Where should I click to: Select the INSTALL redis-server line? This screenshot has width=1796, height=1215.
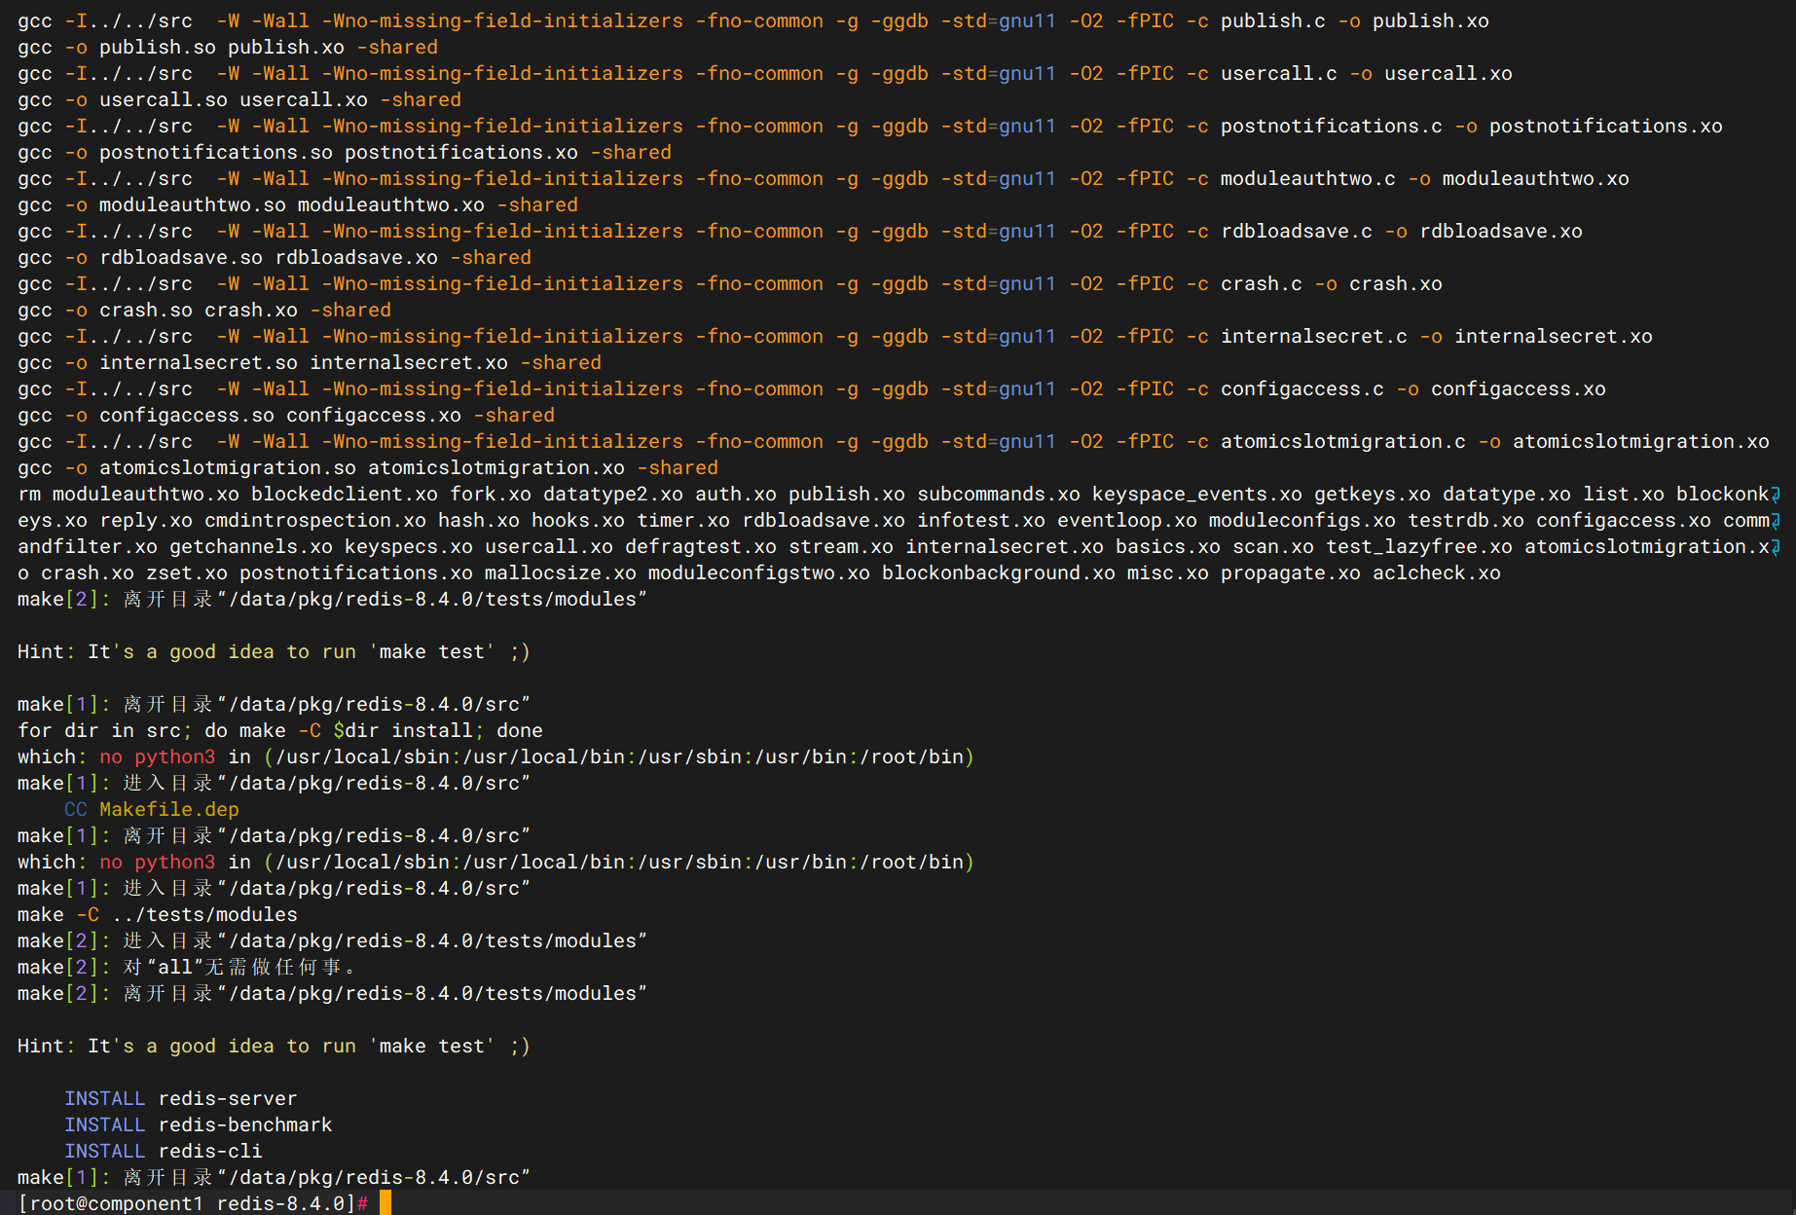click(180, 1098)
